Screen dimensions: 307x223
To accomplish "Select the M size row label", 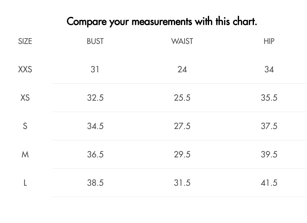I will coord(25,155).
